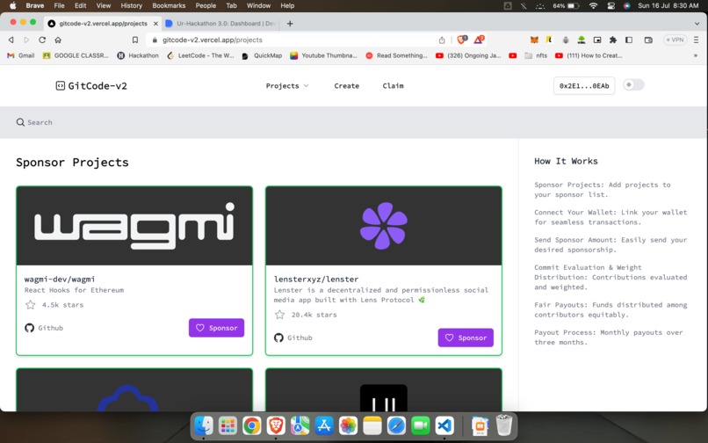708x443 pixels.
Task: Go to the Create page
Action: point(346,86)
